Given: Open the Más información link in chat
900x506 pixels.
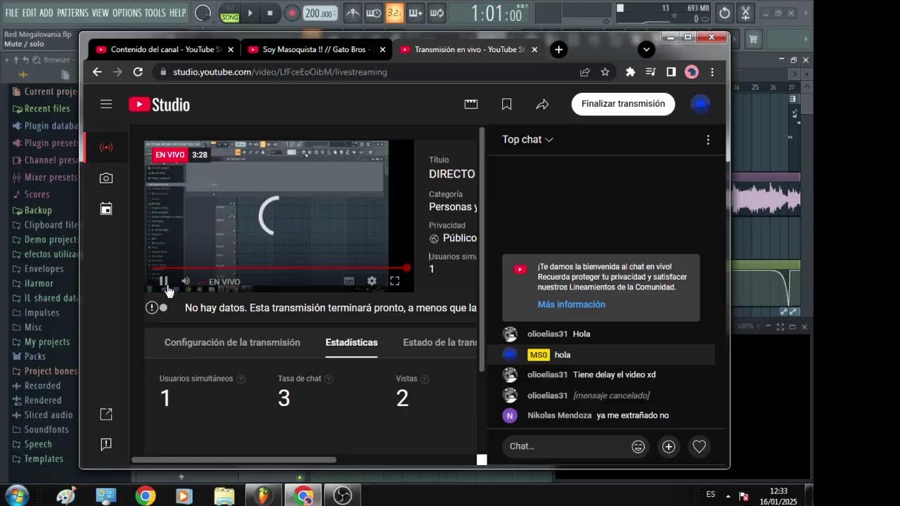Looking at the screenshot, I should pyautogui.click(x=571, y=304).
